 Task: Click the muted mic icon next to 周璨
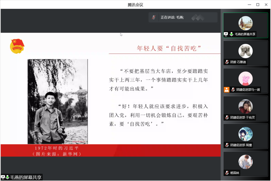227,145
